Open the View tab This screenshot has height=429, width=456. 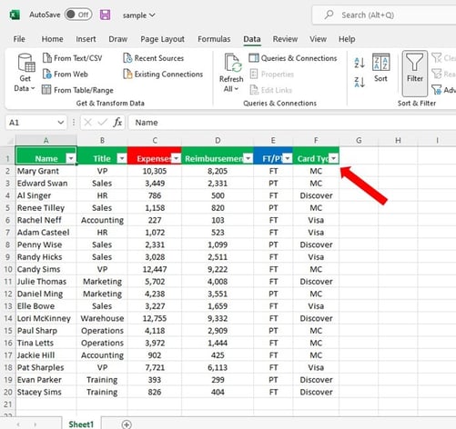click(318, 39)
